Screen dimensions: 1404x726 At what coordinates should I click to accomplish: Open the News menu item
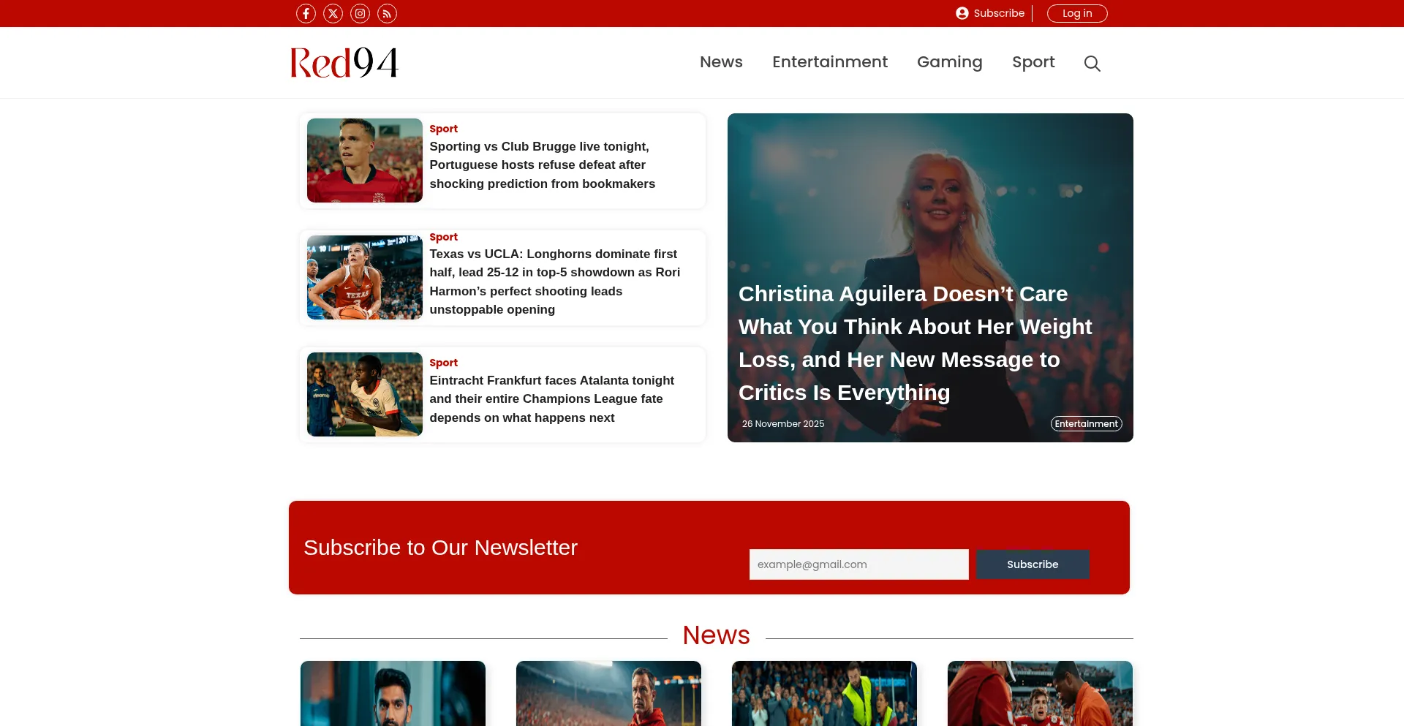click(x=721, y=62)
